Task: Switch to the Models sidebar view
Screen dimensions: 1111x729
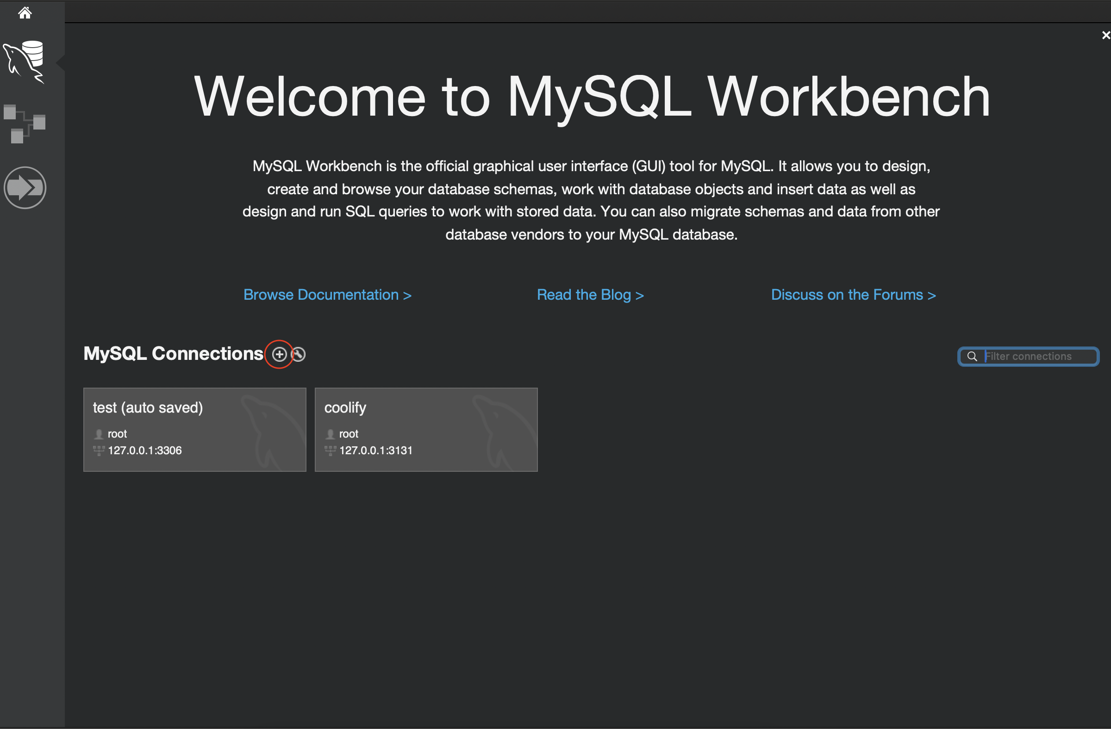Action: click(x=24, y=124)
